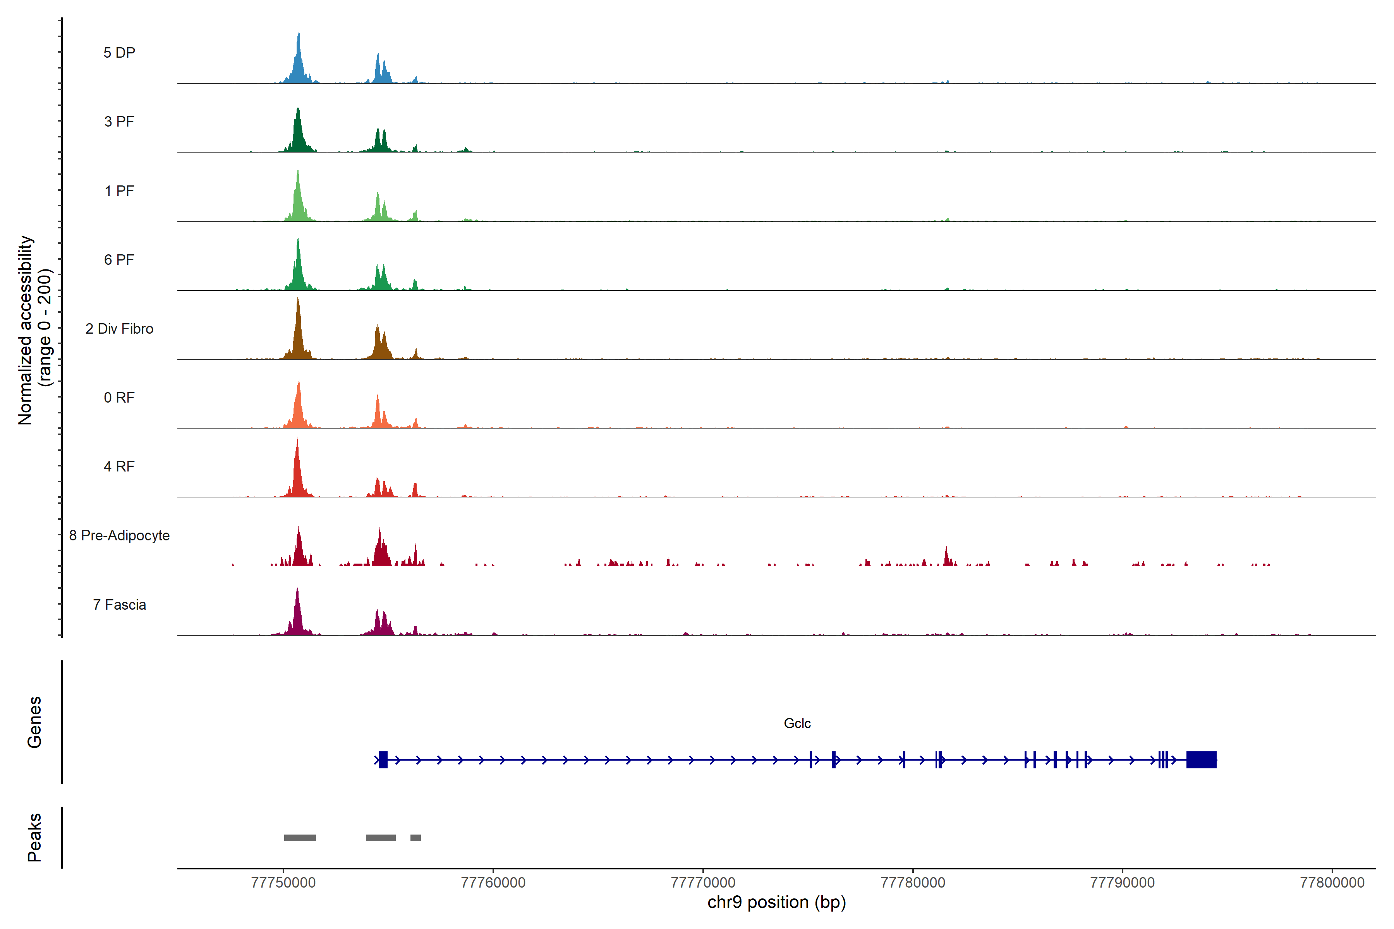Image resolution: width=1394 pixels, height=929 pixels.
Task: Click the 8 Pre-Adipocyte track label
Action: pos(119,536)
